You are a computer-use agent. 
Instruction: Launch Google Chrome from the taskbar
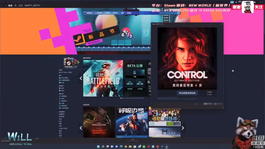click(x=126, y=147)
